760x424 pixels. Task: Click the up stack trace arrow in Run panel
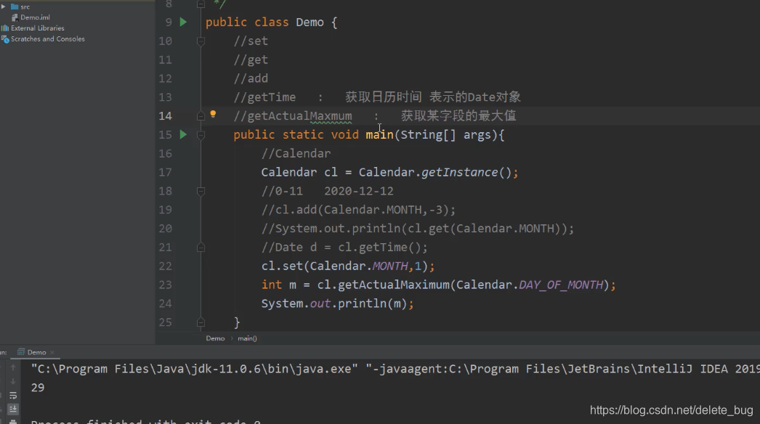click(x=13, y=368)
